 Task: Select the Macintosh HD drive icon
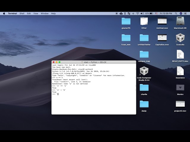click(180, 21)
